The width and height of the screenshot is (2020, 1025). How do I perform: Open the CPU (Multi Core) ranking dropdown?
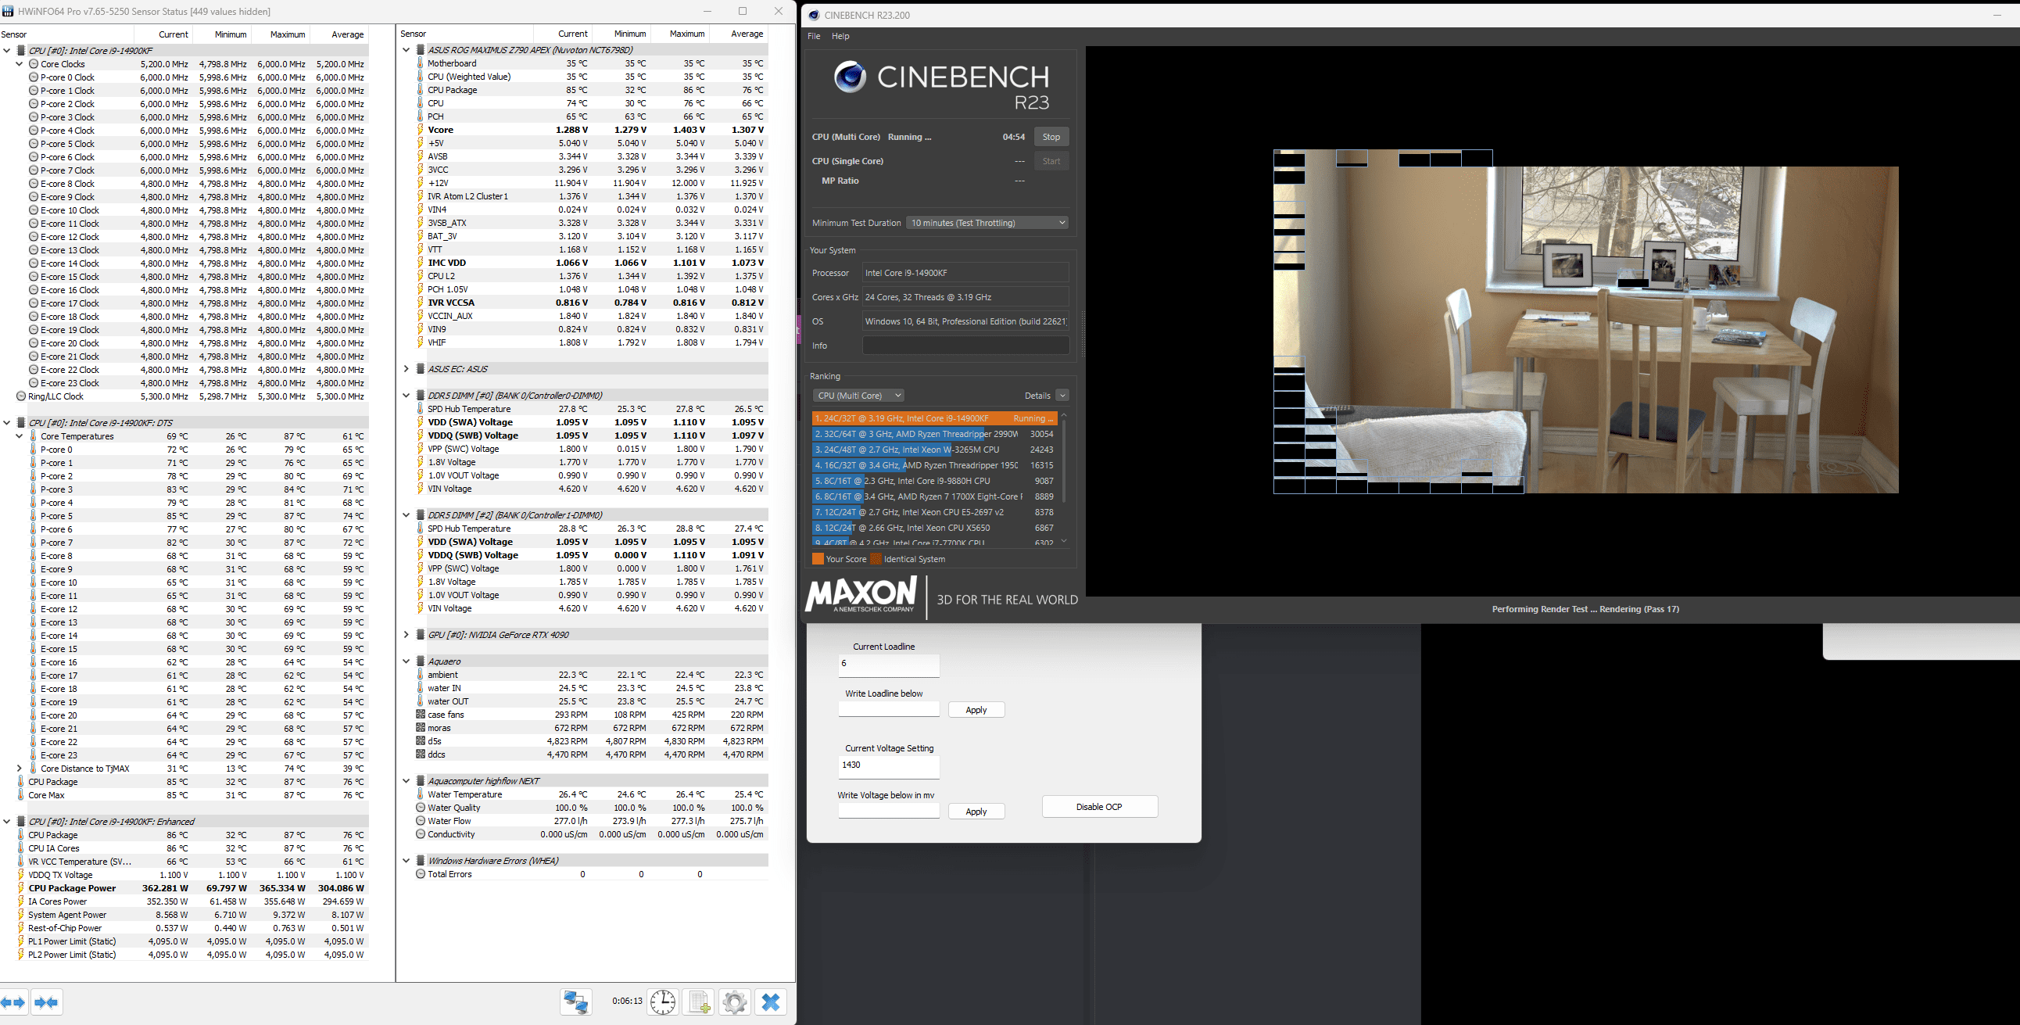tap(858, 396)
